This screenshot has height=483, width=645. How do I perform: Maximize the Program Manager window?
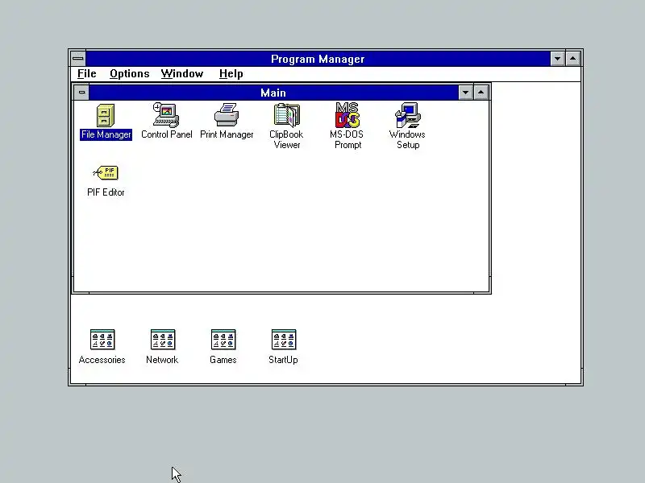pyautogui.click(x=573, y=59)
